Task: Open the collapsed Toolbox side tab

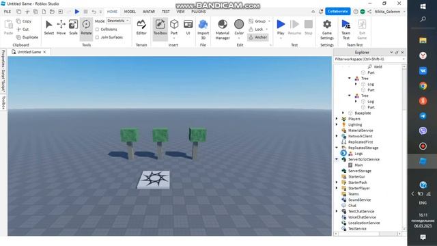Action: tap(3, 102)
